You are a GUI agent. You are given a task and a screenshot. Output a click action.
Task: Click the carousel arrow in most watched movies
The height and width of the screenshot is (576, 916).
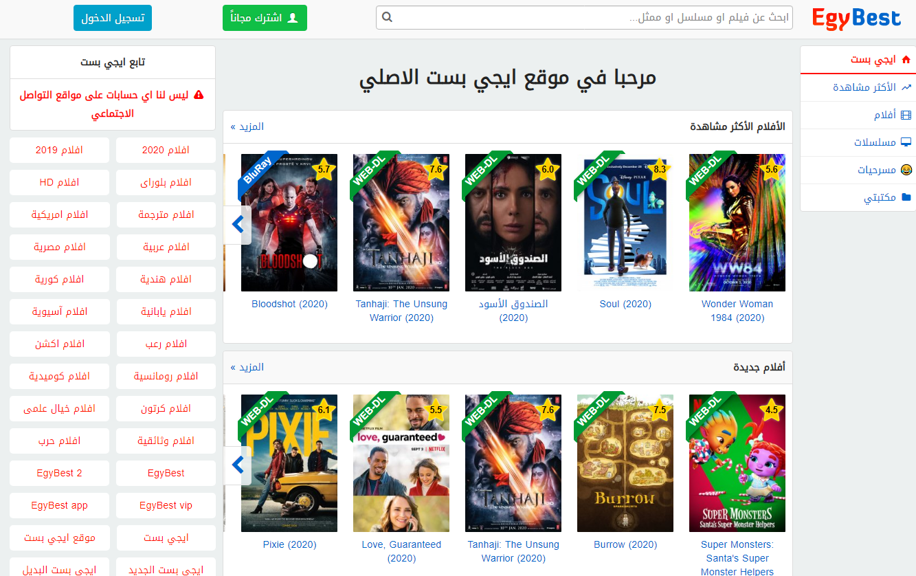pos(238,225)
